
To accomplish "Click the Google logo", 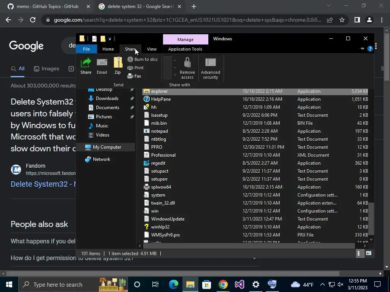I will pyautogui.click(x=26, y=46).
